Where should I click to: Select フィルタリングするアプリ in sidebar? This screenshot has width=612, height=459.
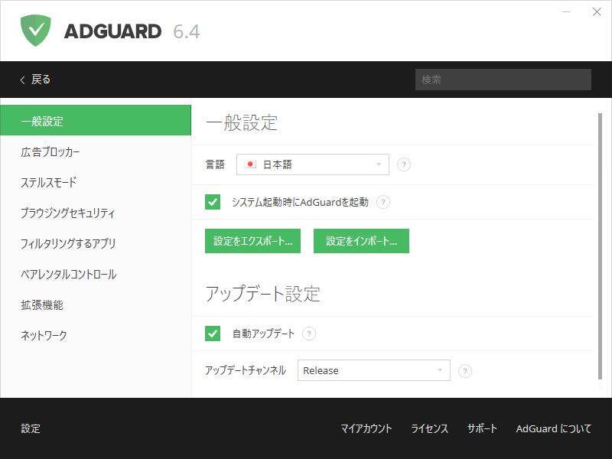(x=96, y=243)
